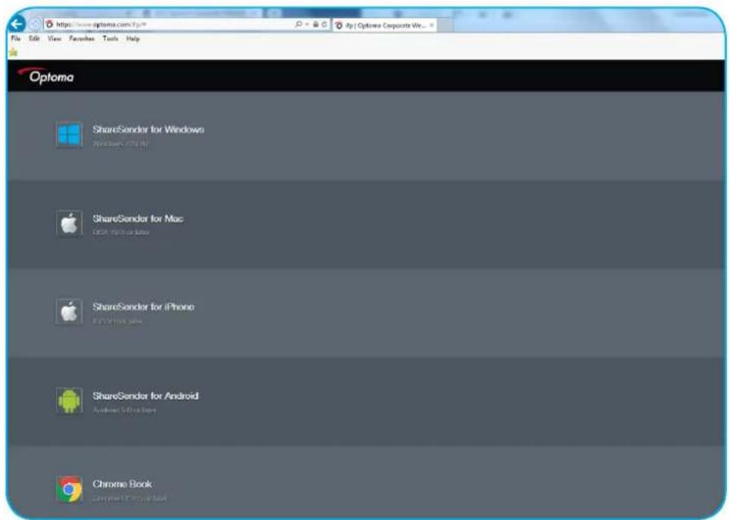This screenshot has height=520, width=730.
Task: Open ShareSender for iPhone download link
Action: click(x=143, y=307)
